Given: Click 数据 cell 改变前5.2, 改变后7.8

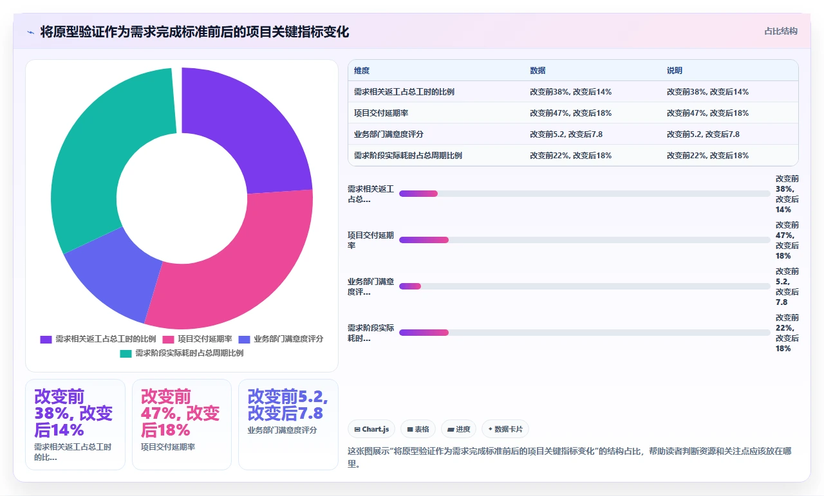Looking at the screenshot, I should (592, 134).
